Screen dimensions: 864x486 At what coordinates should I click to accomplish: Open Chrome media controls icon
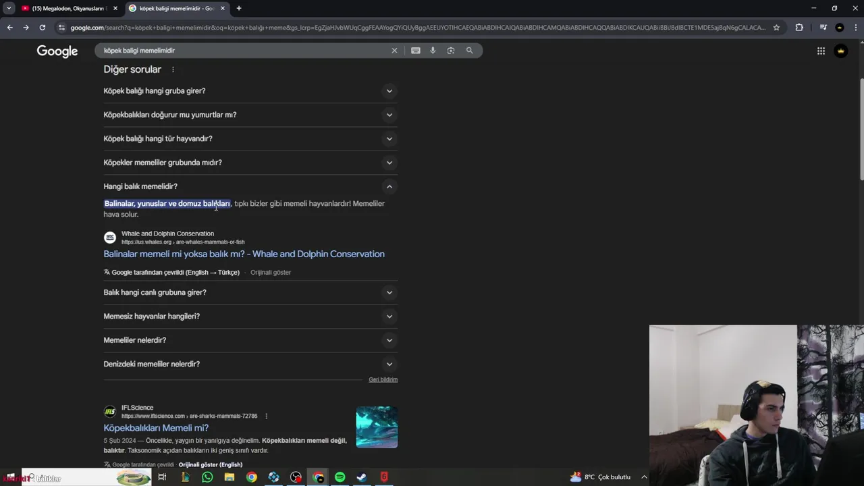coord(823,28)
